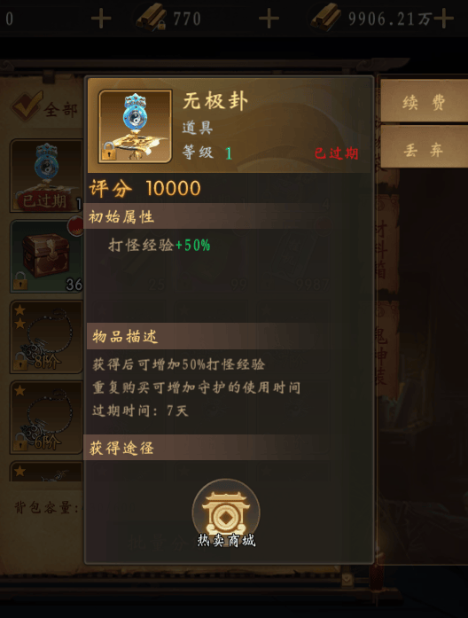
Task: Tap the 无极卦 item icon in tooltip
Action: pyautogui.click(x=135, y=126)
